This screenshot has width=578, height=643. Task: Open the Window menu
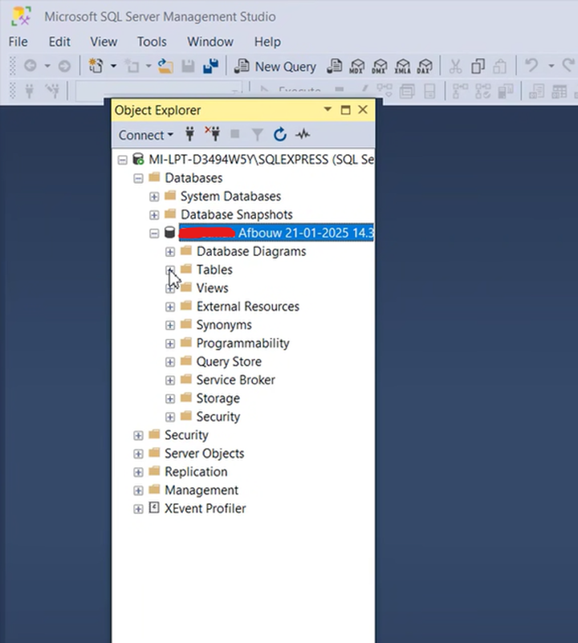[x=210, y=42]
